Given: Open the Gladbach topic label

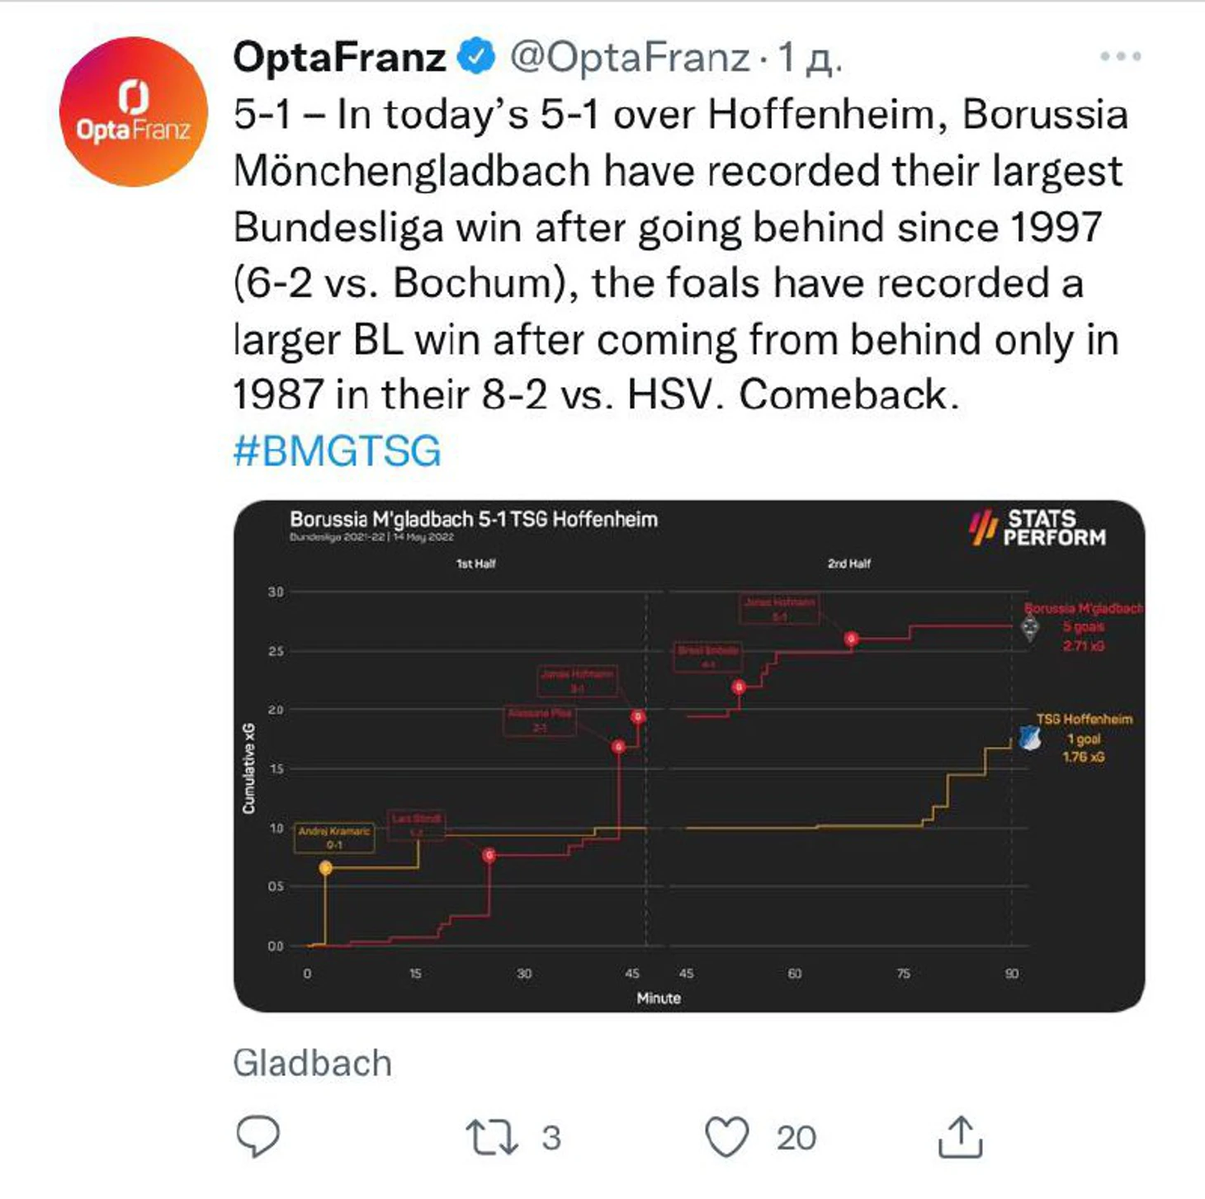Looking at the screenshot, I should pos(312,1063).
